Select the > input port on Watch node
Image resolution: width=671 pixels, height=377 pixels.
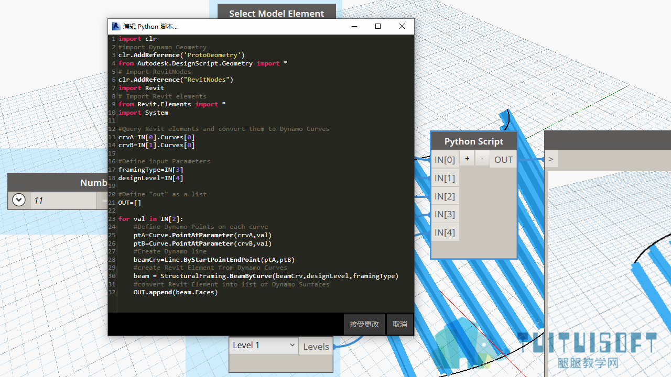coord(551,159)
